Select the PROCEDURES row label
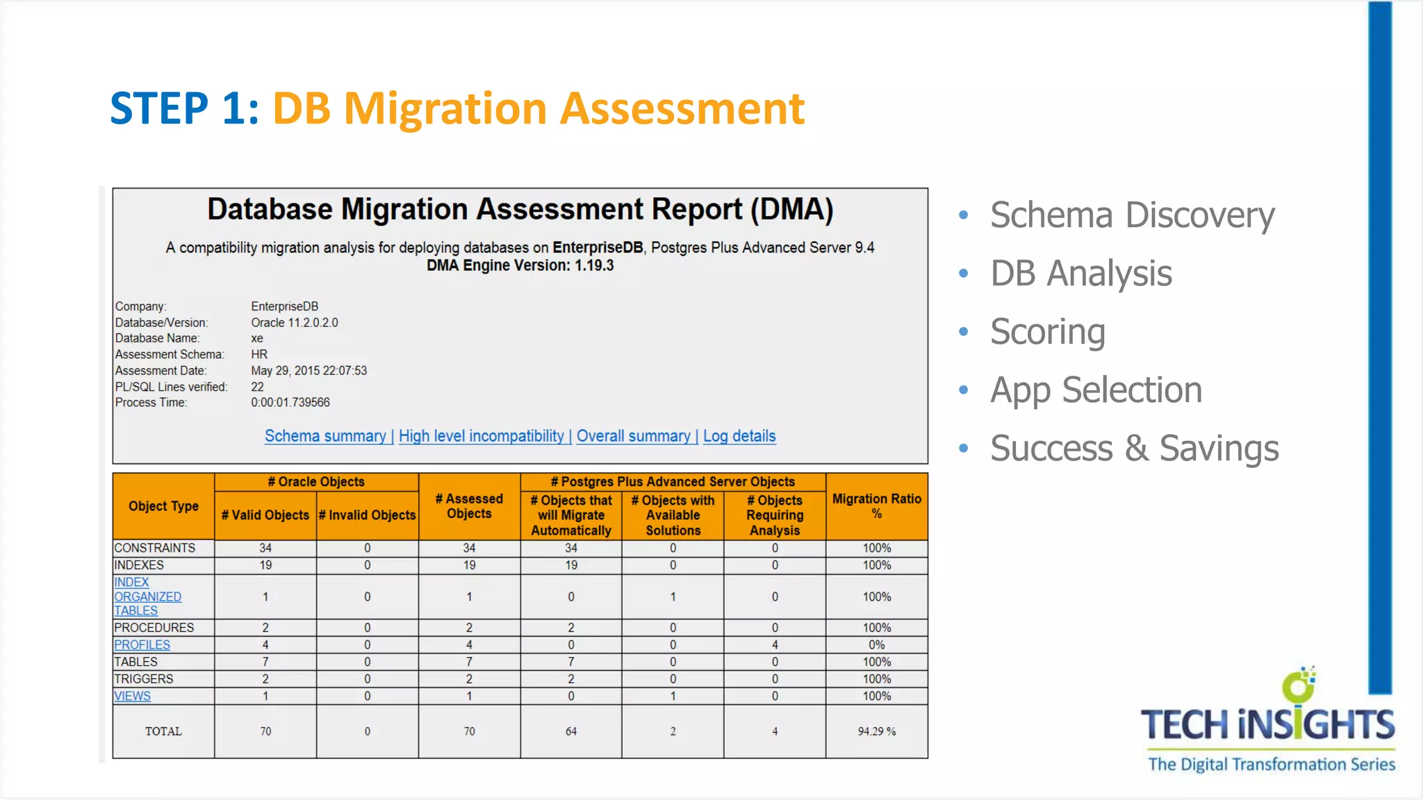 pyautogui.click(x=154, y=628)
